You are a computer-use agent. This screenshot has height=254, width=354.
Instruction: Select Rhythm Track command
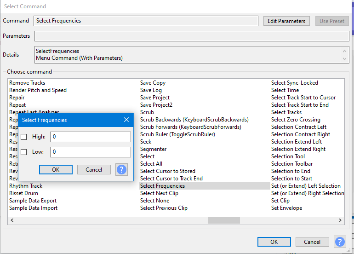pyautogui.click(x=26, y=186)
